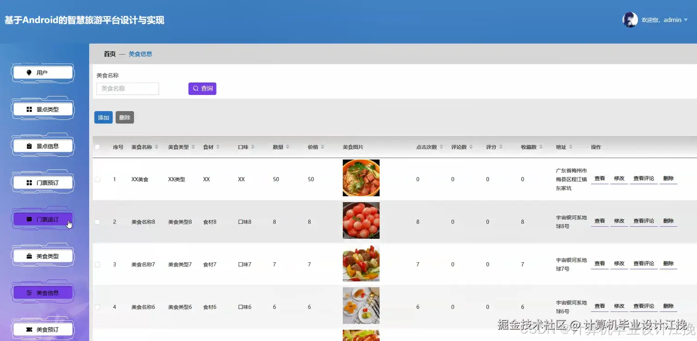Click 删除 for XX美食 row
This screenshot has width=697, height=341.
(x=668, y=179)
